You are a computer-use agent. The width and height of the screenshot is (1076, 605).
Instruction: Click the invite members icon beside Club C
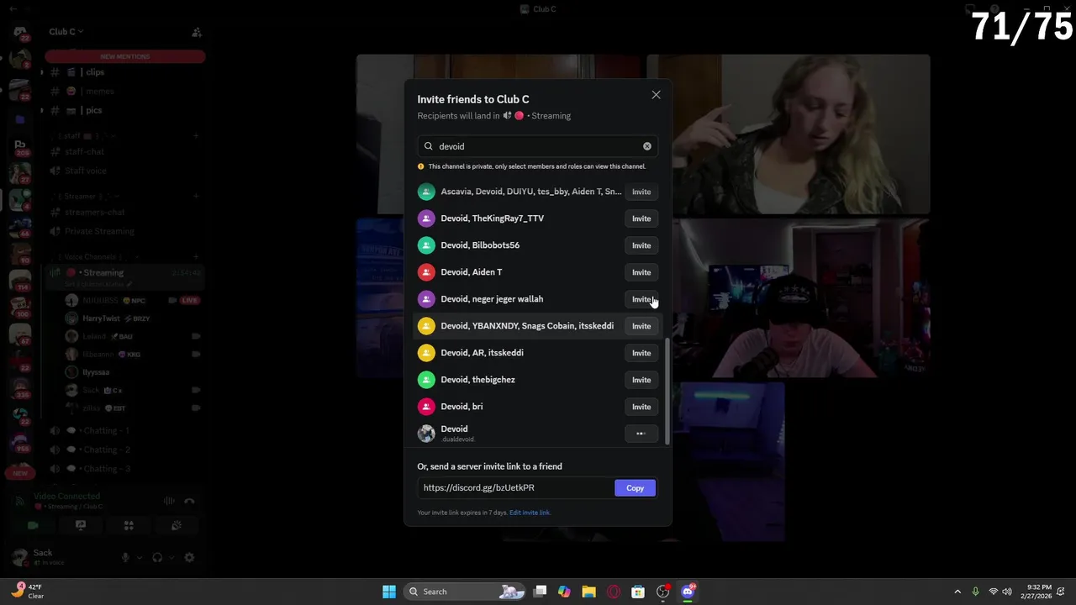197,32
